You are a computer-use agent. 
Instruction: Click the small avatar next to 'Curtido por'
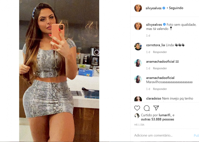click(x=137, y=116)
